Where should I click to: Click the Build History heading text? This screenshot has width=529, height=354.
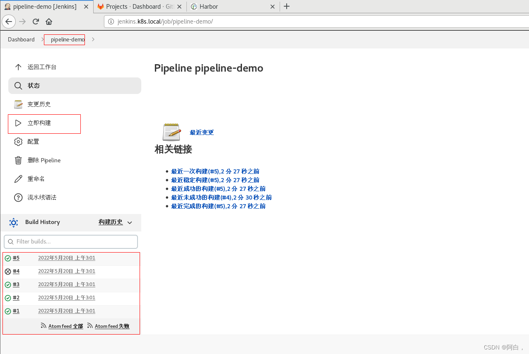42,222
